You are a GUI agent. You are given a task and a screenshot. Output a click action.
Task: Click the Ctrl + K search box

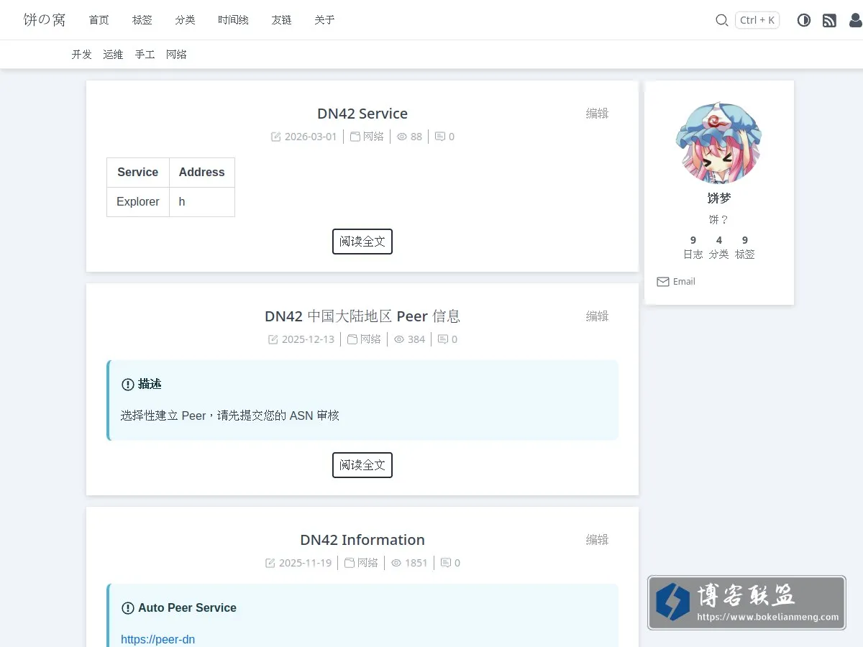tap(757, 20)
